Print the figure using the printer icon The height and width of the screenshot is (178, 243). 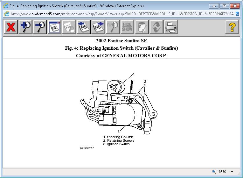point(171,27)
